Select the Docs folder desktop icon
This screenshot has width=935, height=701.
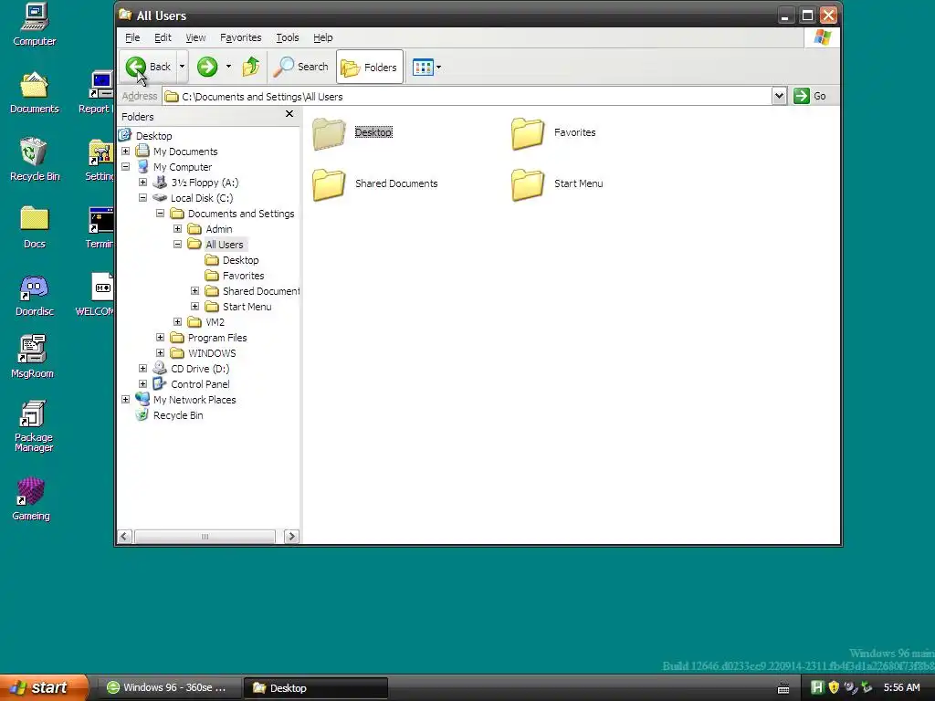click(34, 227)
